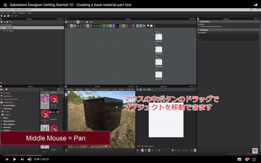Open the 3D View Environment menu
The image size is (261, 163).
pos(105,89)
